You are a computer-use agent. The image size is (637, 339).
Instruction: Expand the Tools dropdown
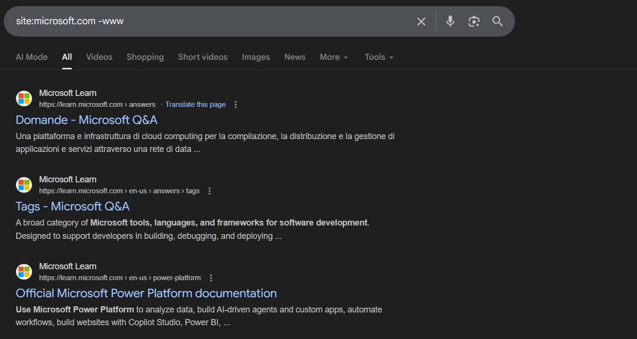tap(379, 57)
